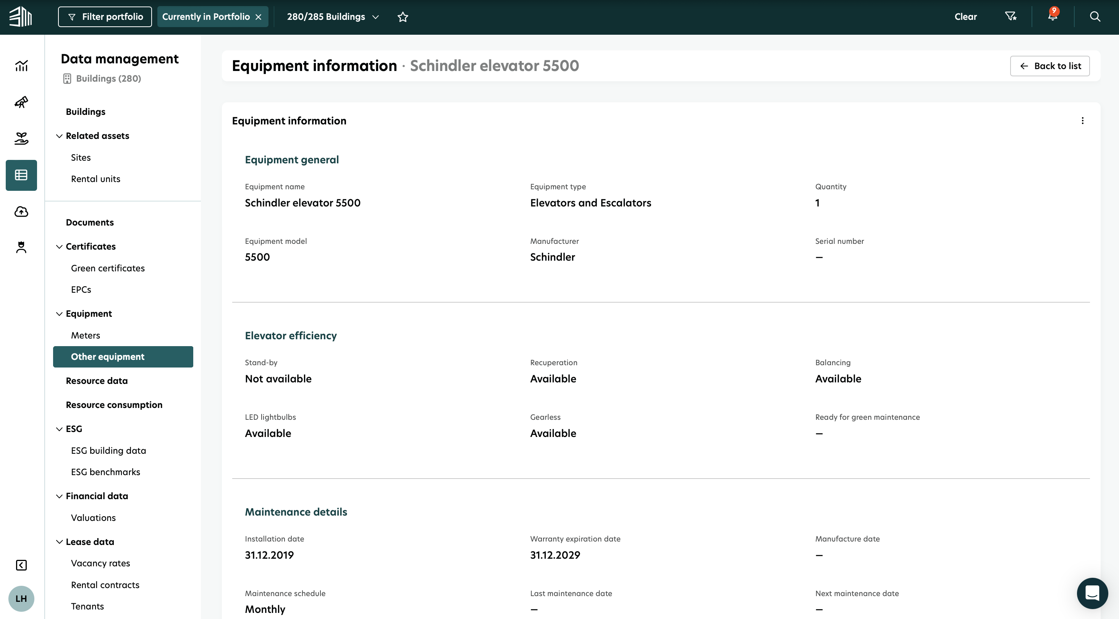The image size is (1119, 619).
Task: Select the telescope exploration icon in the sidebar
Action: [x=21, y=102]
